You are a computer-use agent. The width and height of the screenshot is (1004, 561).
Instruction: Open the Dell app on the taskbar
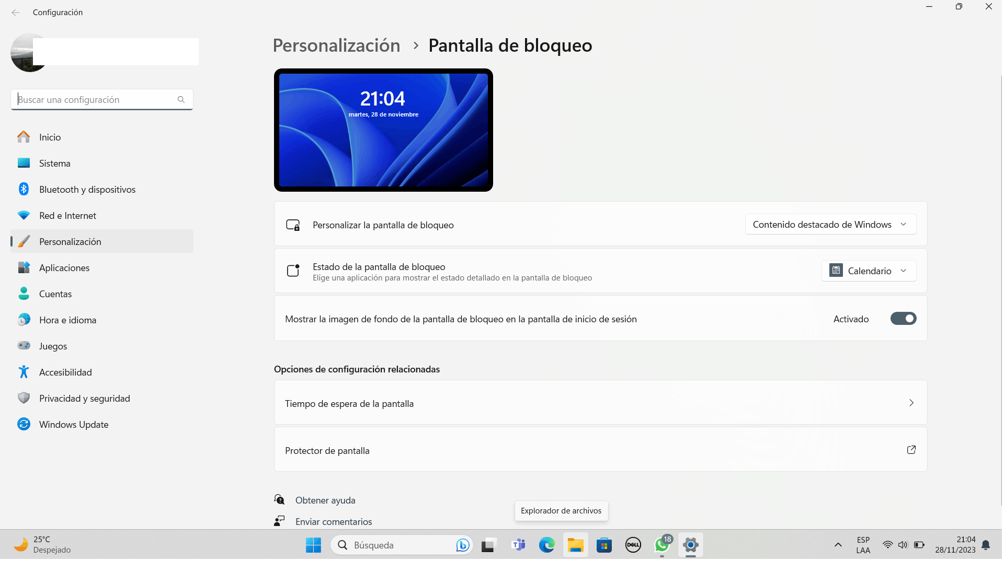633,545
